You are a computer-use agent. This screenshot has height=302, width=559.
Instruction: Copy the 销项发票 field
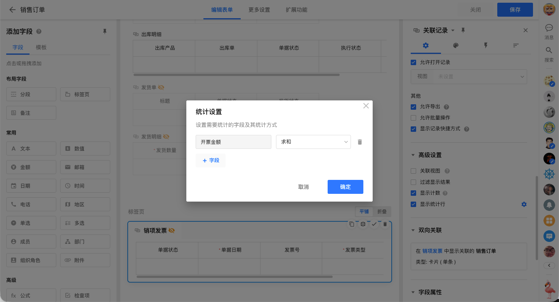pos(352,224)
